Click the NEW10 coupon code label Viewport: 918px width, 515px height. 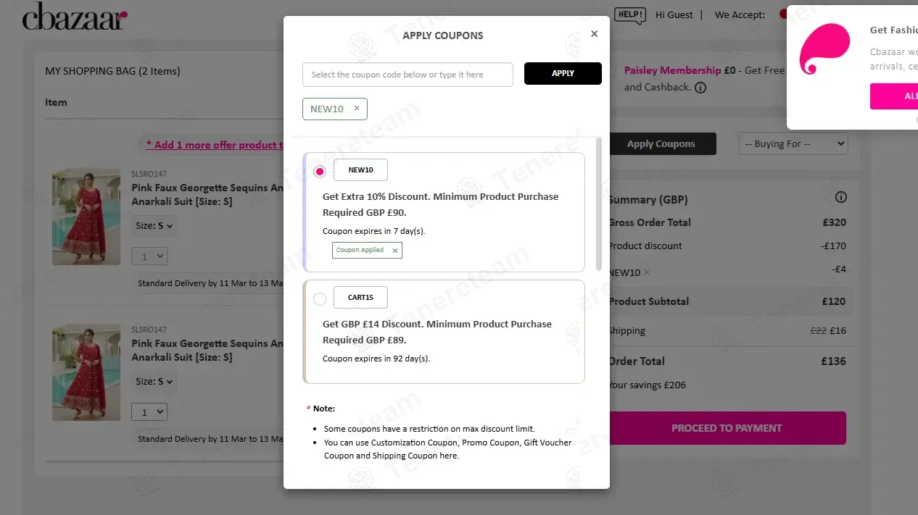point(360,170)
